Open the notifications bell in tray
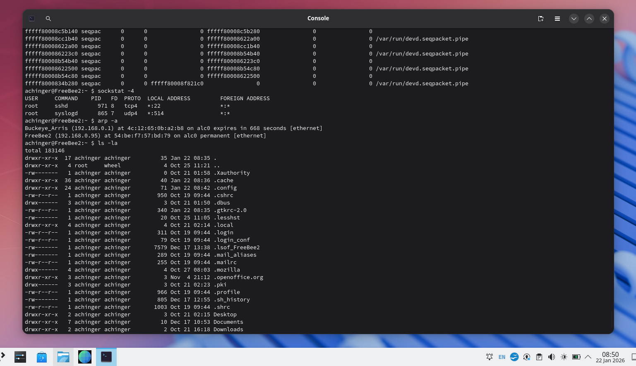Image resolution: width=636 pixels, height=366 pixels. point(490,357)
